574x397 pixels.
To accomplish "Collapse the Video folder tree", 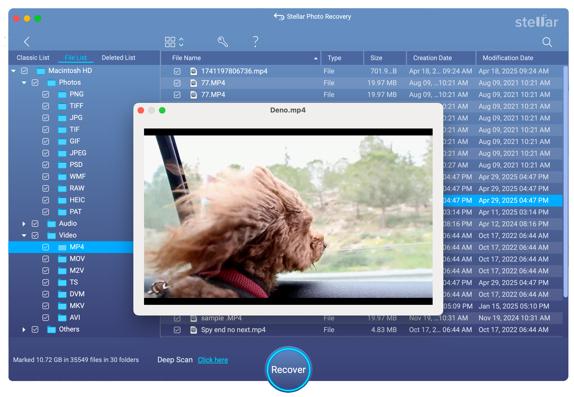I will (x=24, y=235).
